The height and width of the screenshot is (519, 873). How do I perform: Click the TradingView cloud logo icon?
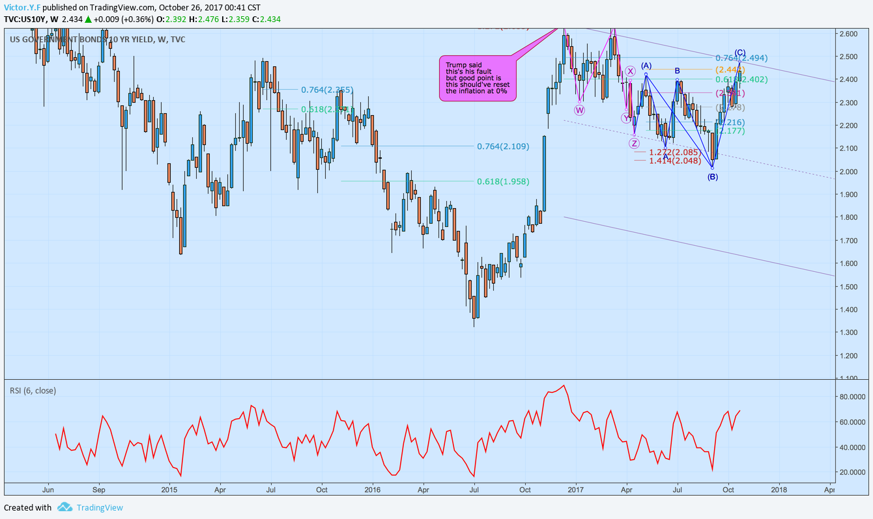coord(64,507)
